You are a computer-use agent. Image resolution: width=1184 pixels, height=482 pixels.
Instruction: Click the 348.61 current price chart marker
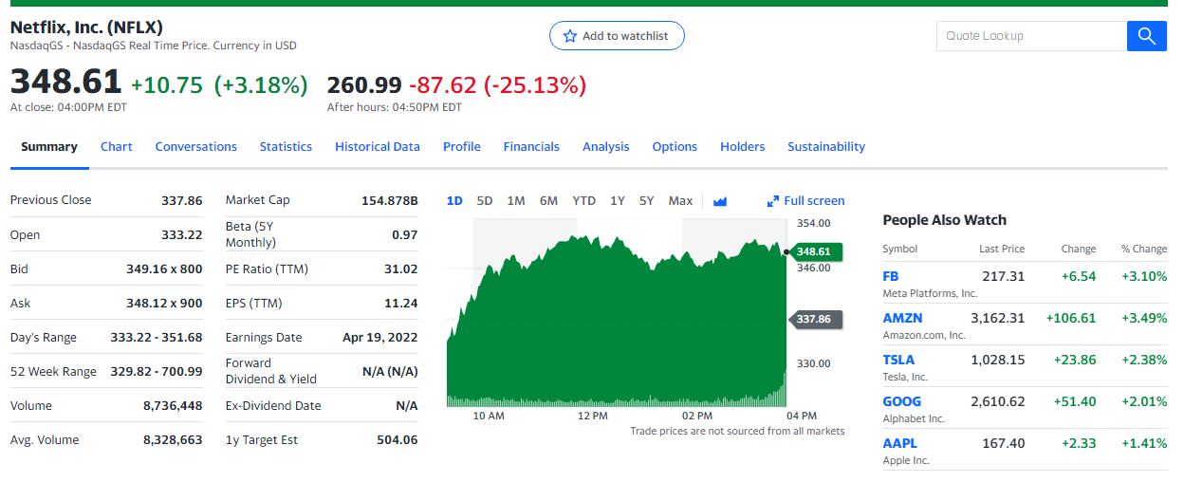pyautogui.click(x=813, y=251)
